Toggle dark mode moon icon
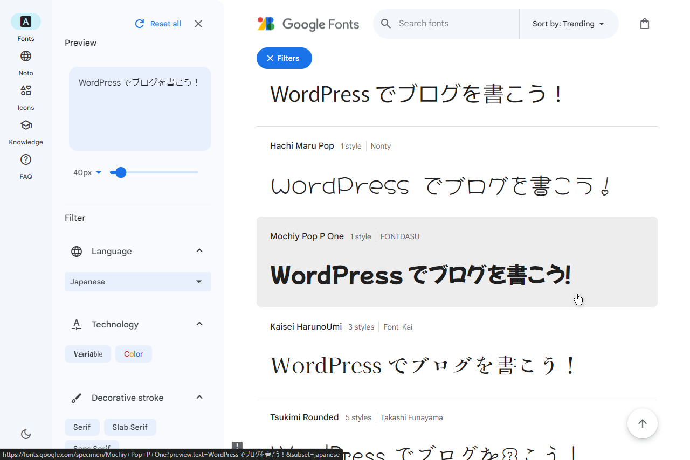Screen dimensions: 690x460 tap(26, 434)
